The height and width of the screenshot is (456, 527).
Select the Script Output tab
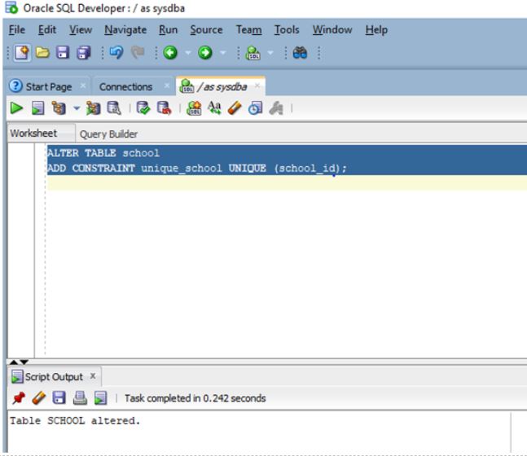coord(54,377)
